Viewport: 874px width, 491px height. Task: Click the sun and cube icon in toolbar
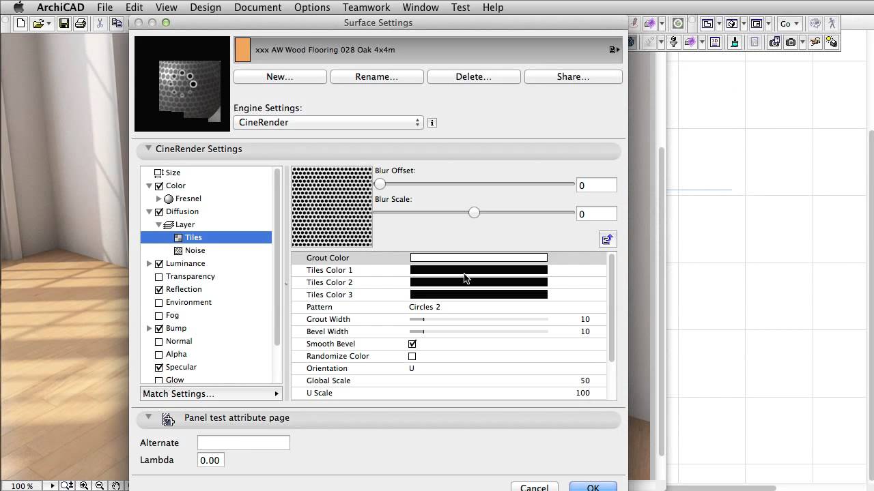coord(831,42)
